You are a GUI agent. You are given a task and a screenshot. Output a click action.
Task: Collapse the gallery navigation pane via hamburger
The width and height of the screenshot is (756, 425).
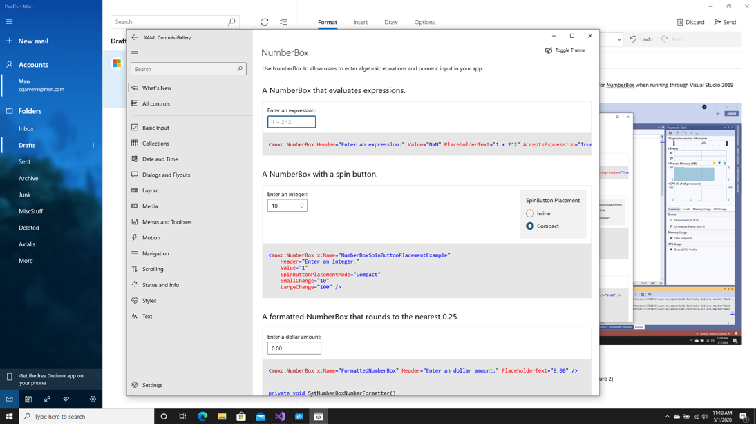134,53
